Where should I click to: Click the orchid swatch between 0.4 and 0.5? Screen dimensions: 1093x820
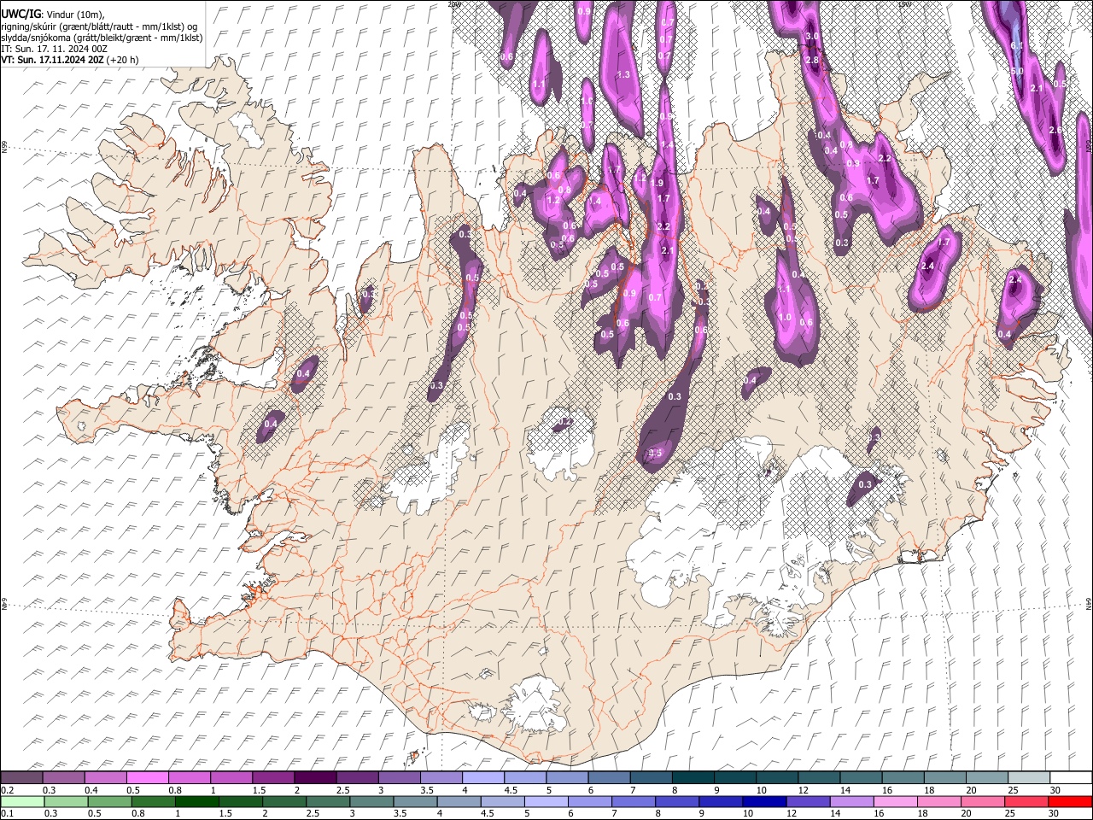point(105,777)
